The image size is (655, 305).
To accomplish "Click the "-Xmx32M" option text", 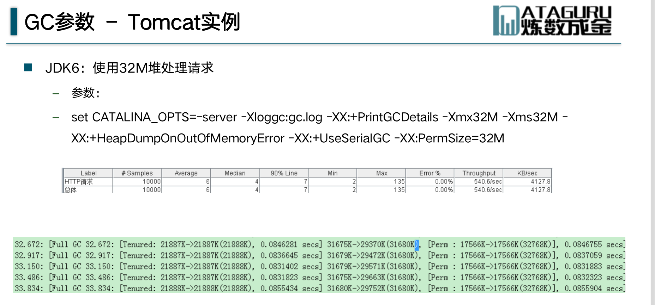I will tap(470, 117).
